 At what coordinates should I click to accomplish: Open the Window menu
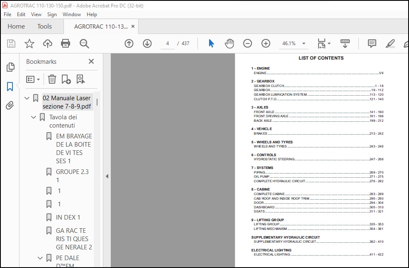tap(71, 14)
